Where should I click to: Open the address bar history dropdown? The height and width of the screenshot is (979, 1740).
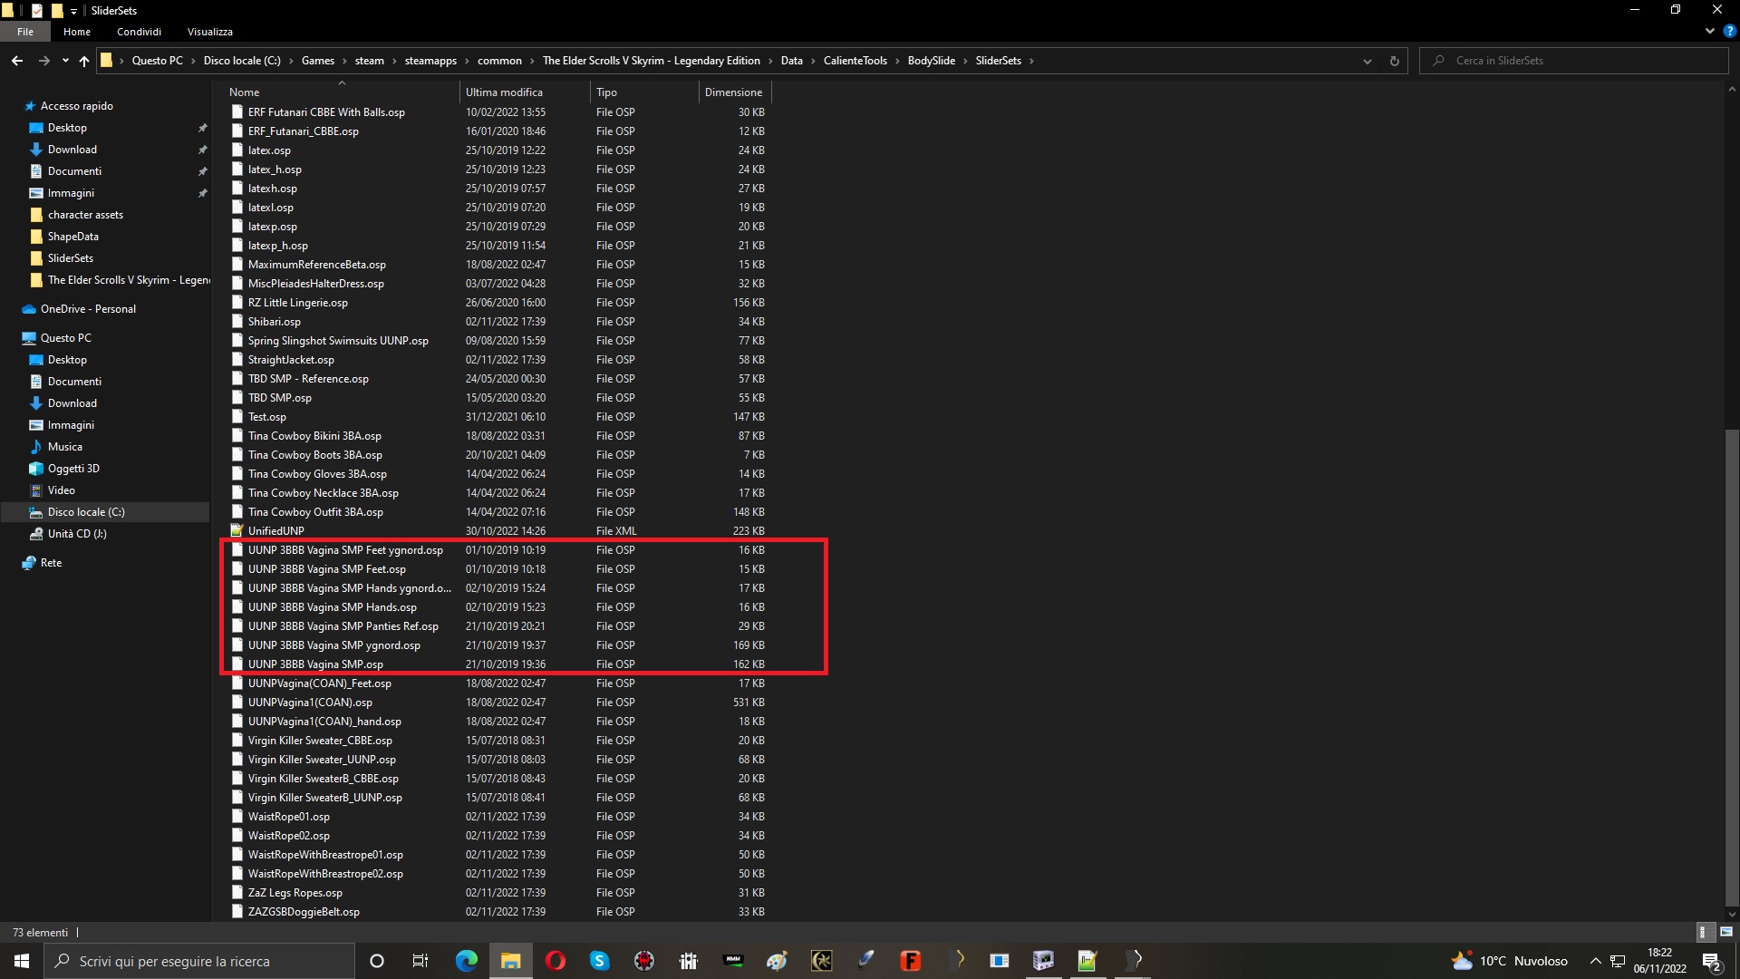(1367, 61)
